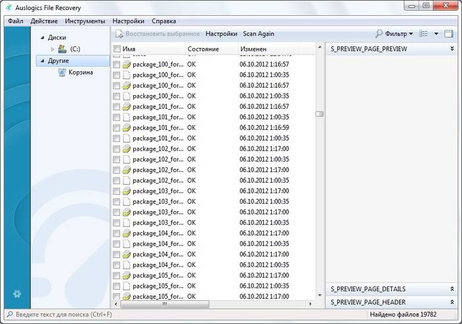Viewport: 462px width, 324px height.
Task: Expand the S_PREVIEW_PAGE_DETAILS panel
Action: pyautogui.click(x=452, y=289)
